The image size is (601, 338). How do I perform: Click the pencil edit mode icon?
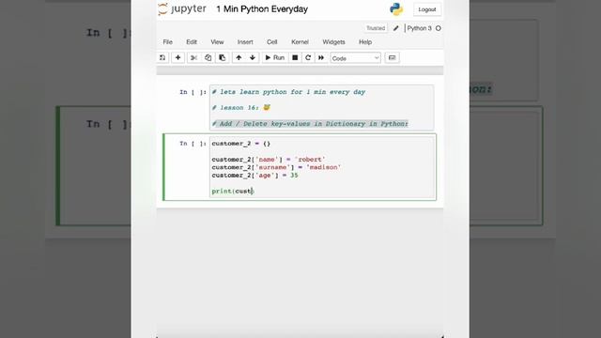[395, 28]
